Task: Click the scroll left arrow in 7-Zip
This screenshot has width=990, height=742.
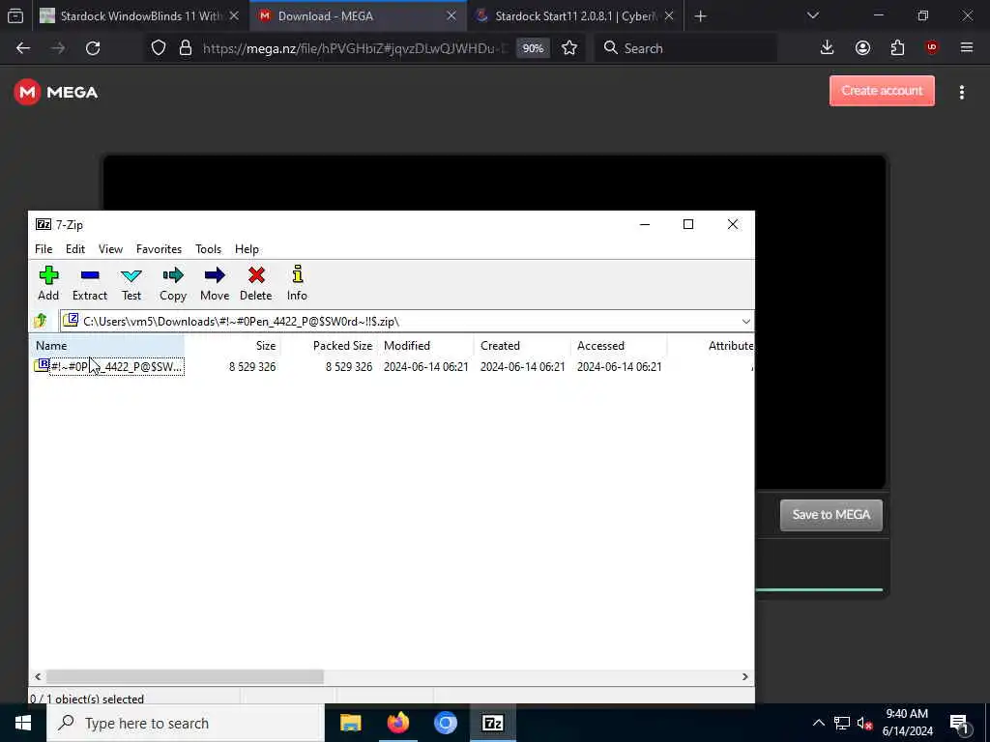Action: coord(38,676)
